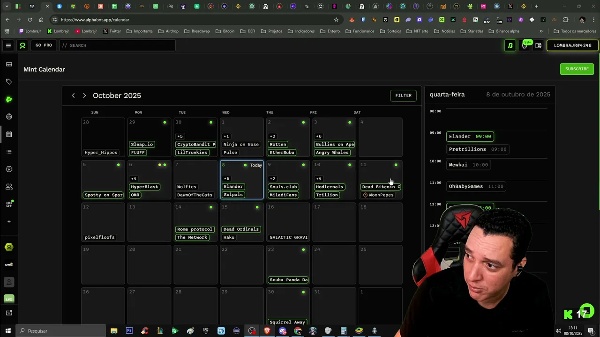Click the GO PRO button

pyautogui.click(x=44, y=45)
